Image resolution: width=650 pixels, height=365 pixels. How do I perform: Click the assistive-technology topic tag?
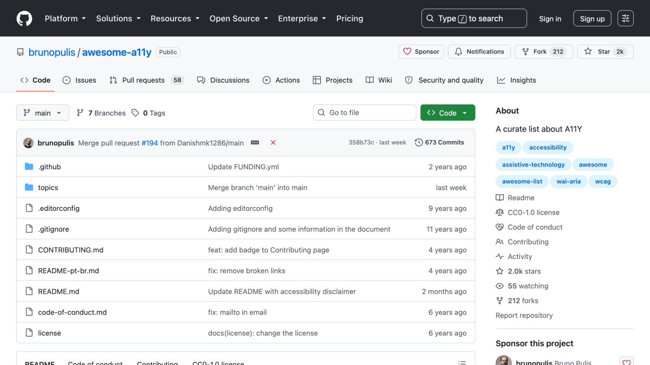[x=533, y=164]
